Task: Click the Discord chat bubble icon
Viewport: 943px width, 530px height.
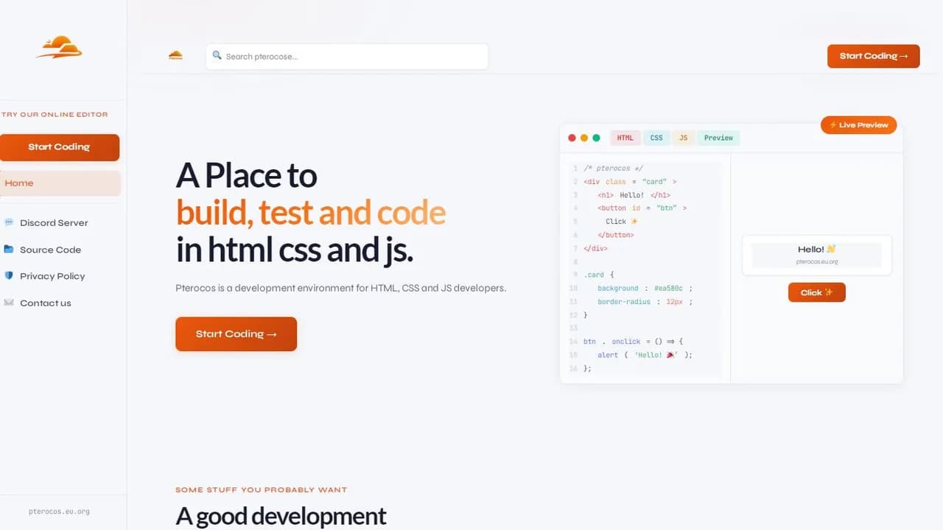Action: tap(9, 222)
